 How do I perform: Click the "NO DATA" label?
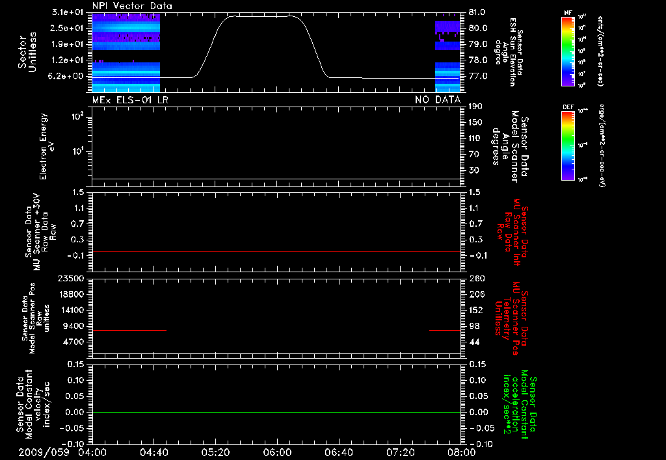click(x=438, y=99)
